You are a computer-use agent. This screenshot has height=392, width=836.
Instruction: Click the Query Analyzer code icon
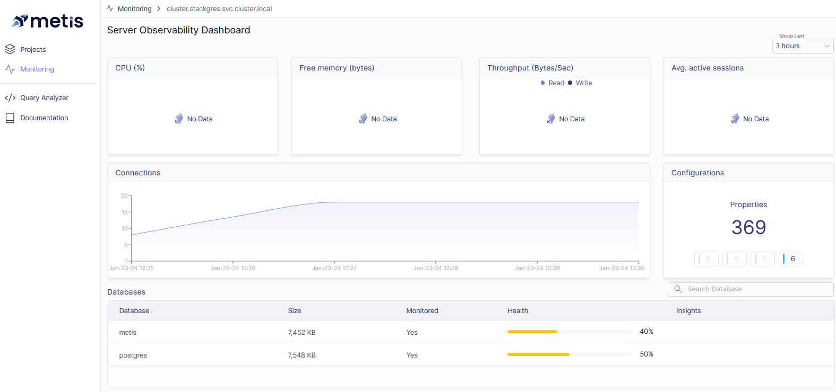[10, 98]
